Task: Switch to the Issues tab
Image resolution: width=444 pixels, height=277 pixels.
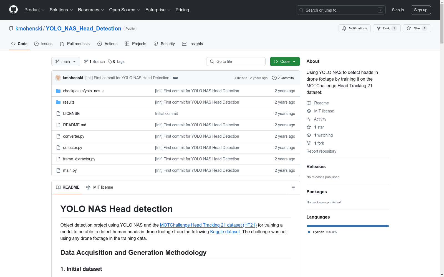Action: 43,44
